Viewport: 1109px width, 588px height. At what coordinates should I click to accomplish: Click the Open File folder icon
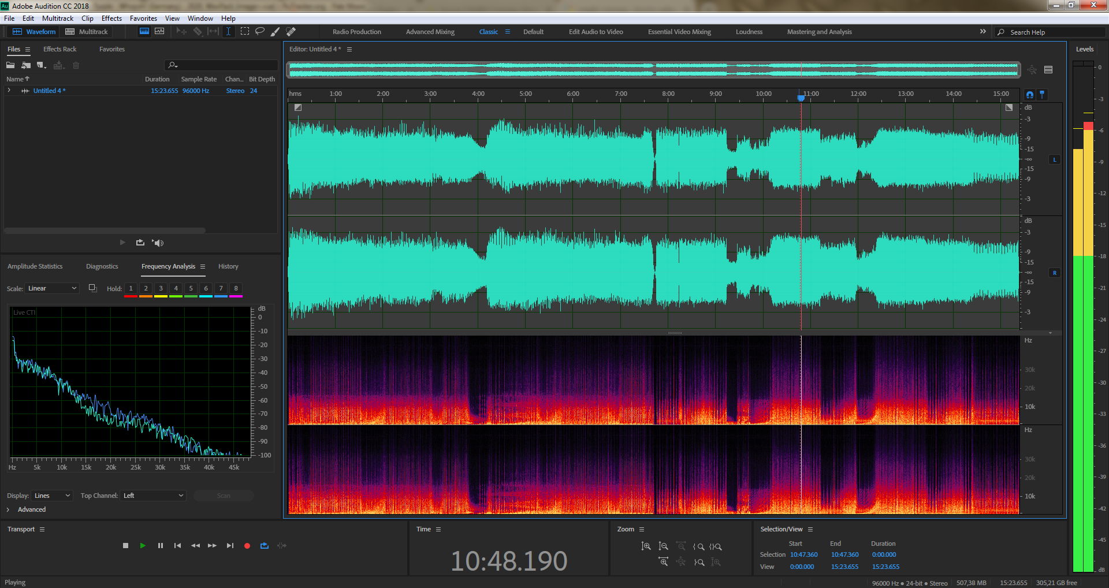pyautogui.click(x=10, y=65)
